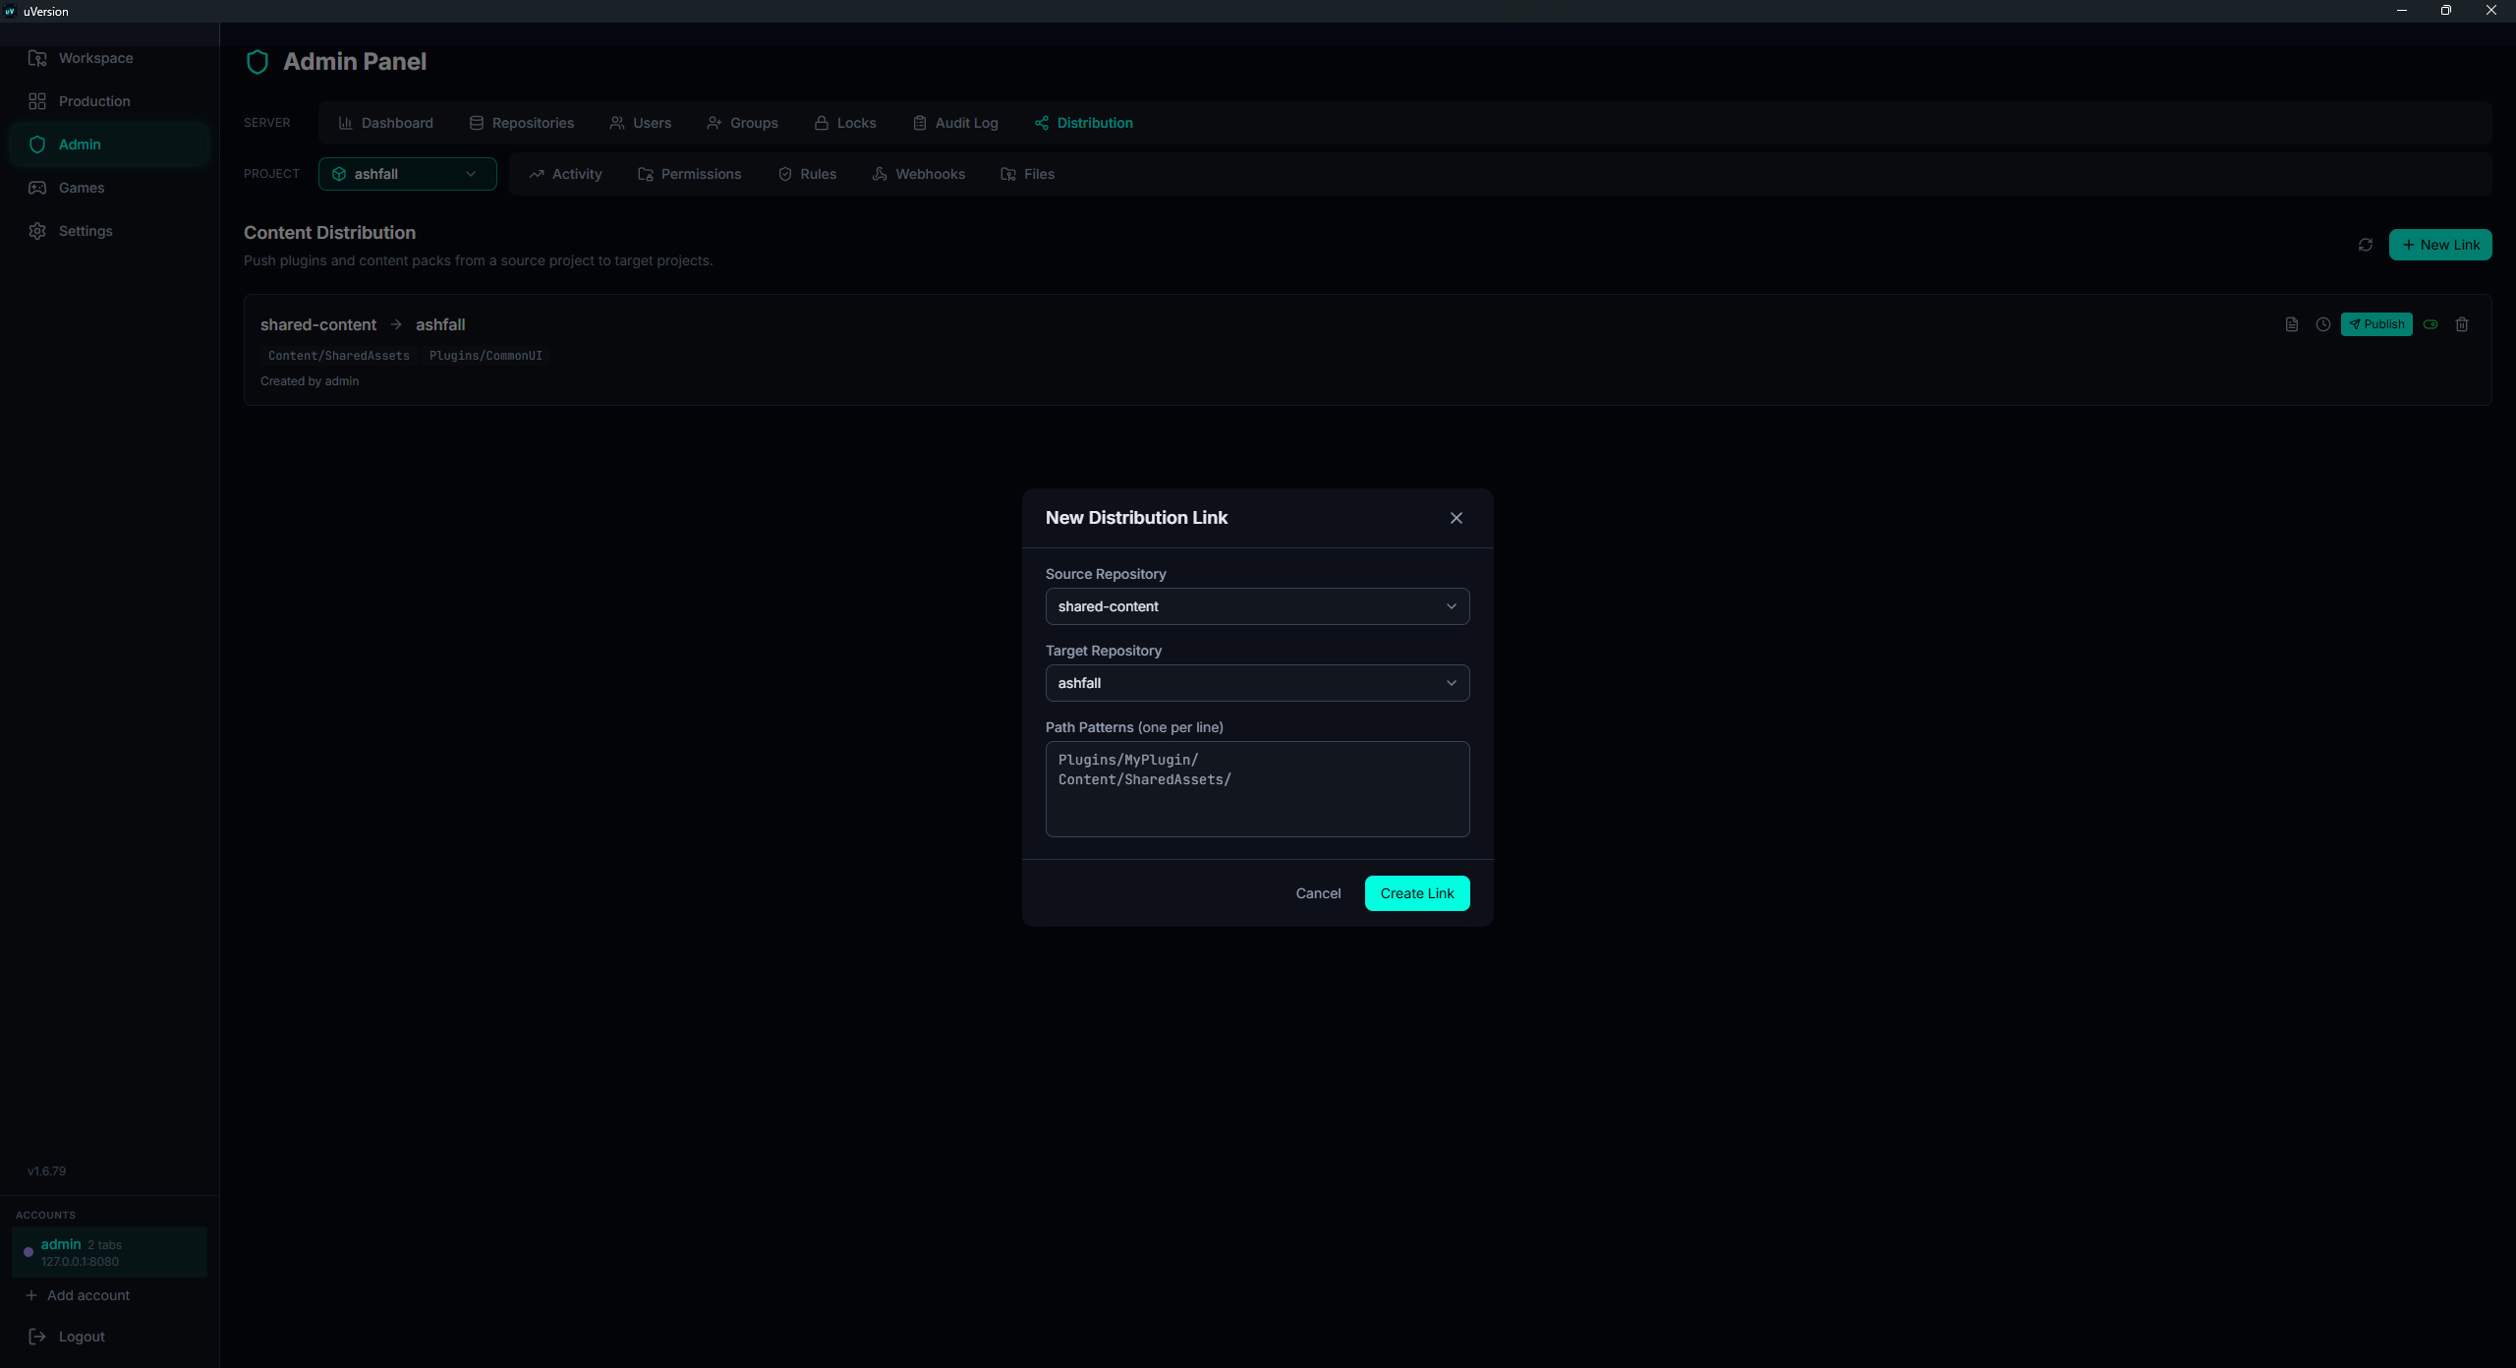The height and width of the screenshot is (1368, 2516).
Task: Open the project Activity tab
Action: coord(565,174)
